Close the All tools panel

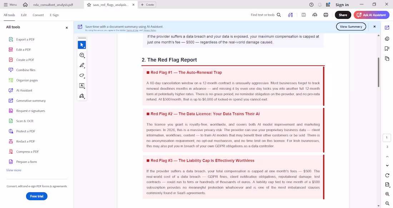[x=67, y=28]
